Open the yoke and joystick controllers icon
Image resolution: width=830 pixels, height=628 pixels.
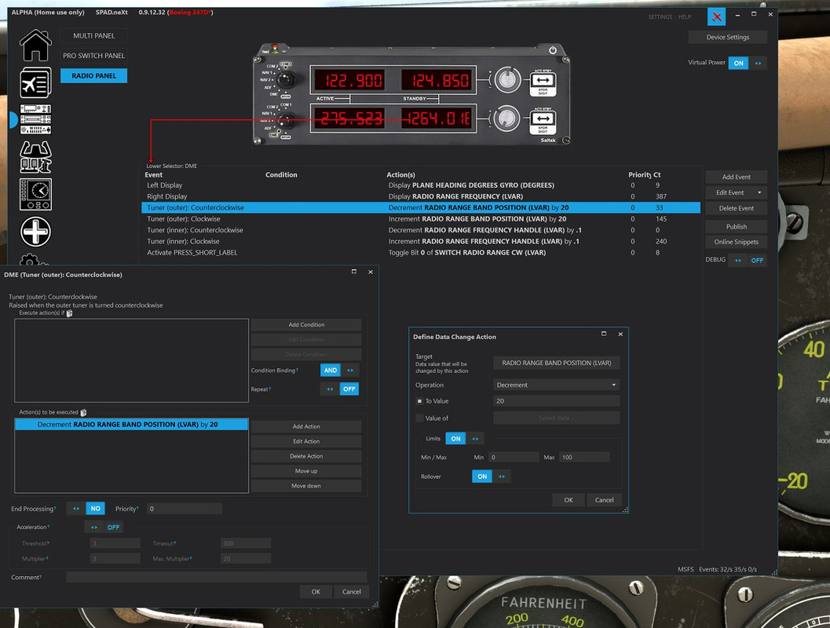coord(35,156)
